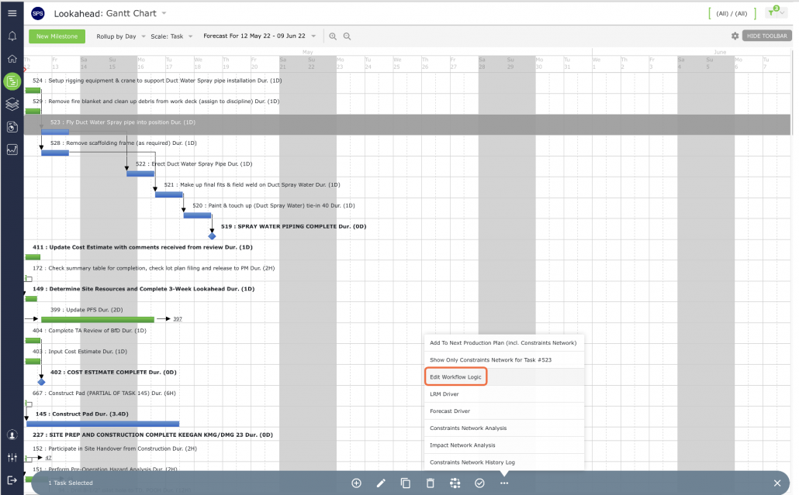Click the three-dots more options icon
The height and width of the screenshot is (495, 799).
pos(504,483)
